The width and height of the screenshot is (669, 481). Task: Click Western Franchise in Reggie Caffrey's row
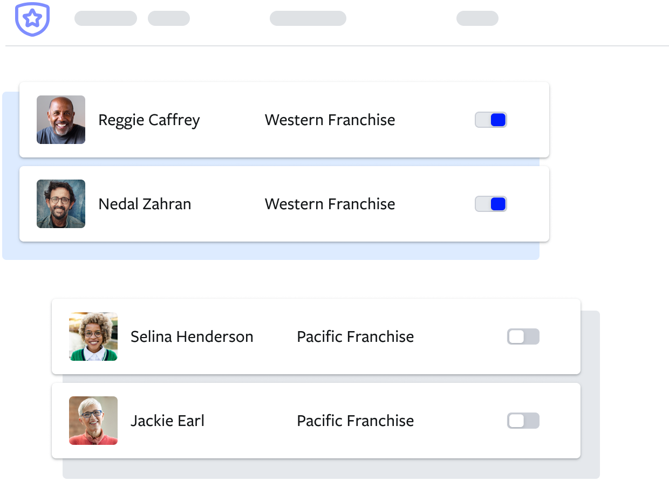[x=330, y=120]
